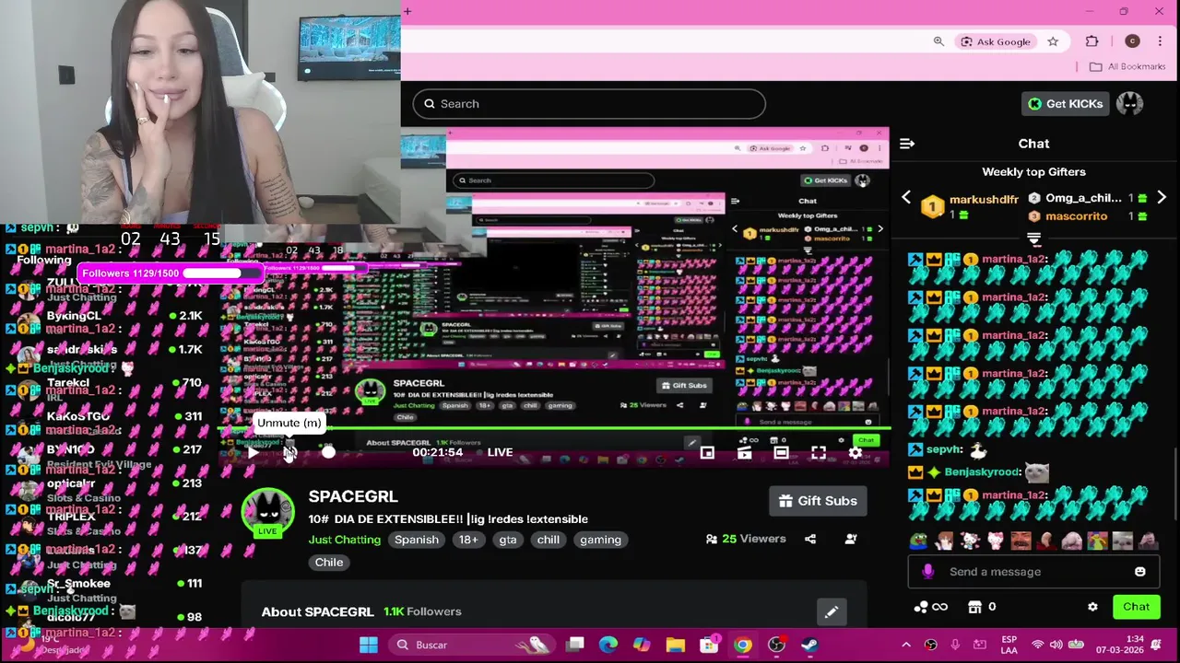The image size is (1180, 663).
Task: Click Ask Google in address bar
Action: 996,41
